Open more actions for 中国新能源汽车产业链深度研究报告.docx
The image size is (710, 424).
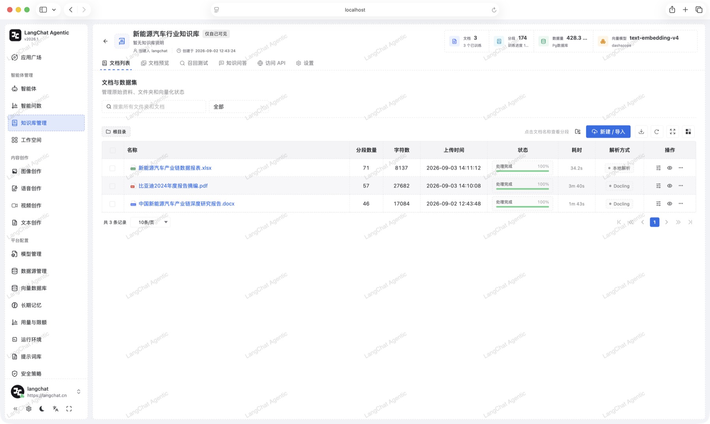[x=681, y=204]
